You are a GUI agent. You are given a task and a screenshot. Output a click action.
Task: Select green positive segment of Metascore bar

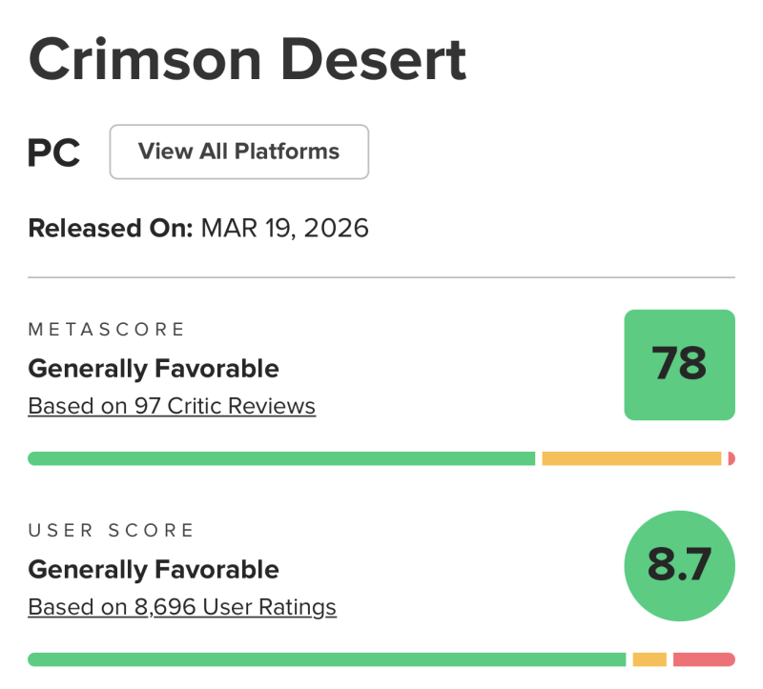(281, 458)
